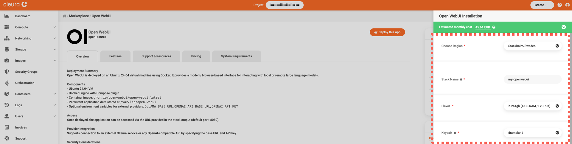Screen dimensions: 572x144
Task: Click the Open WebUI app logo
Action: [x=77, y=37]
